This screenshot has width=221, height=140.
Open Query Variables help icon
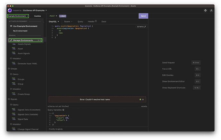tap(63, 110)
